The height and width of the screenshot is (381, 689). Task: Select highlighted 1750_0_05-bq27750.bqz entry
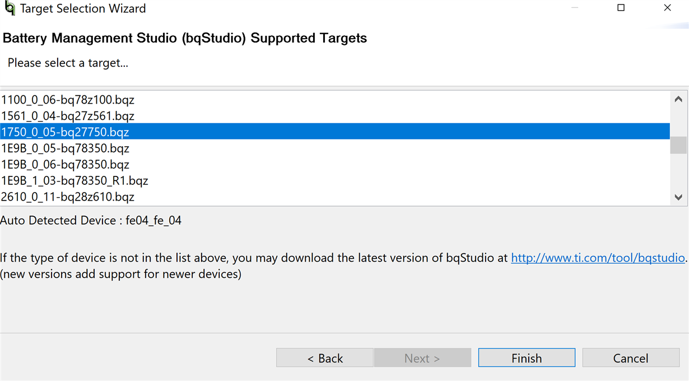point(335,132)
